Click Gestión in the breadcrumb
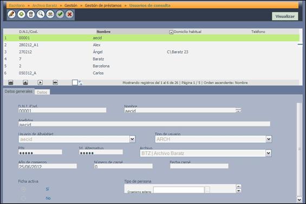The image size is (306, 204). (x=71, y=5)
